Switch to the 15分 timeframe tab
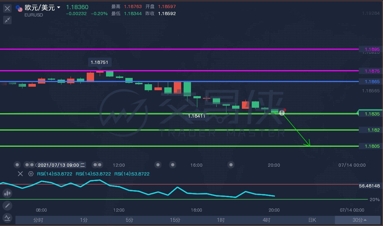Screen dimensions: 383x226 (175, 220)
